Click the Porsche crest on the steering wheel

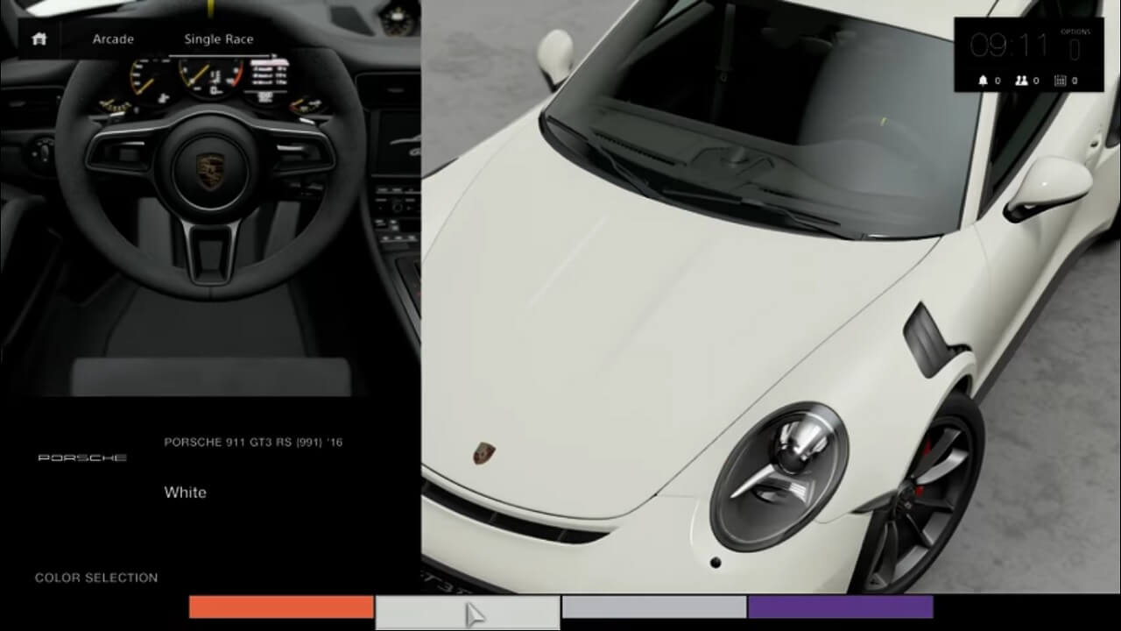coord(209,170)
